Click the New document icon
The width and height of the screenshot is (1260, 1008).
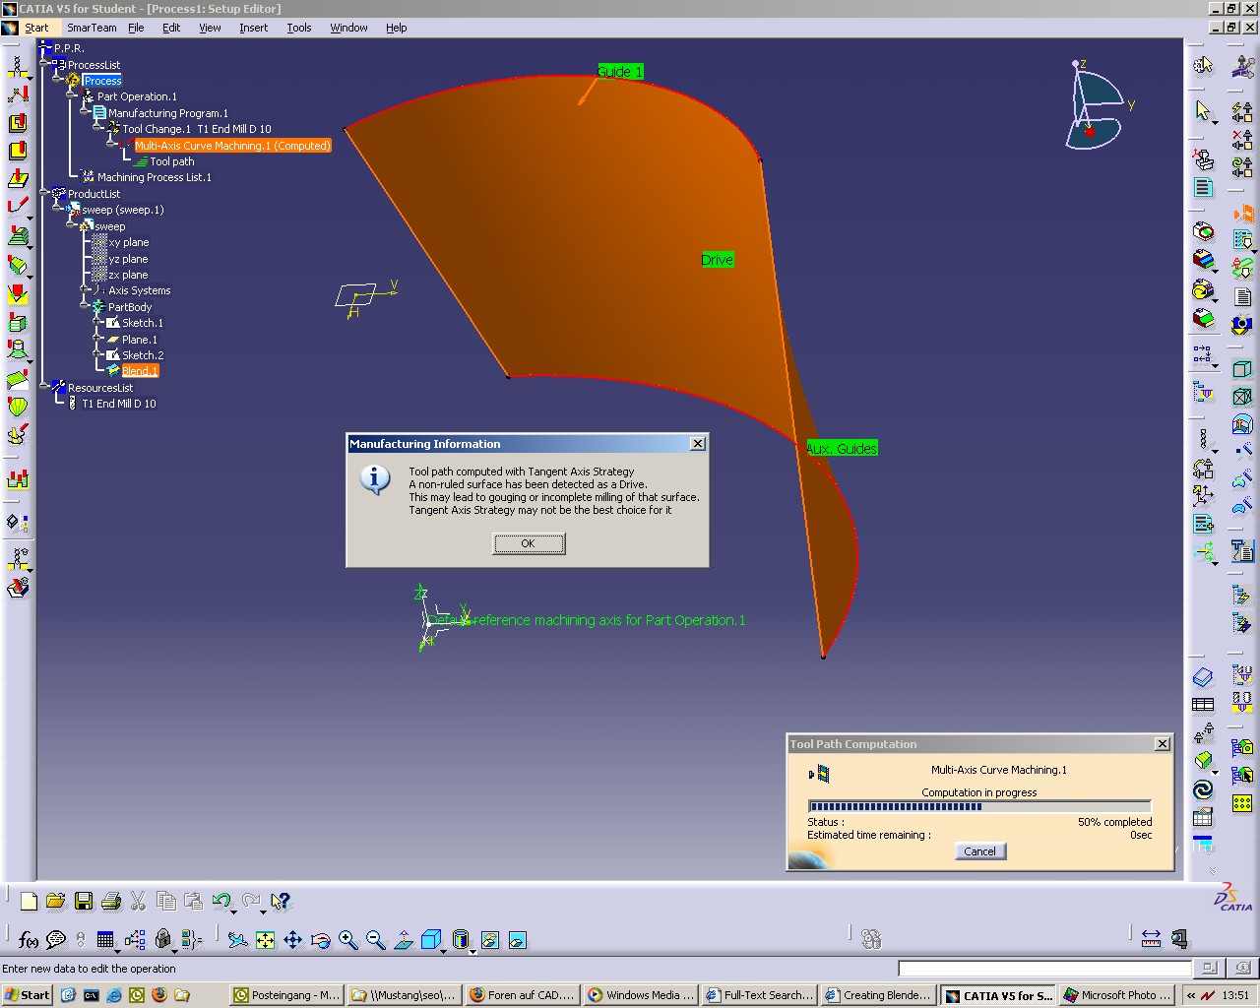pyautogui.click(x=29, y=901)
